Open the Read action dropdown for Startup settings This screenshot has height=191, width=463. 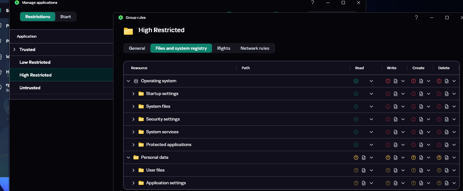(x=371, y=94)
